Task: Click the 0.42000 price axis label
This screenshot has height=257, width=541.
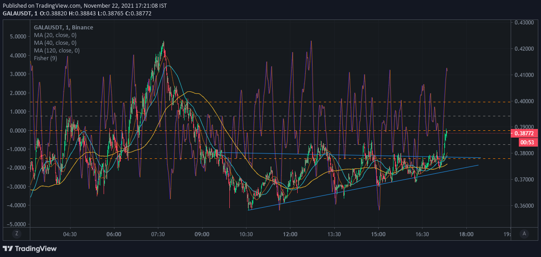Action: (524, 49)
